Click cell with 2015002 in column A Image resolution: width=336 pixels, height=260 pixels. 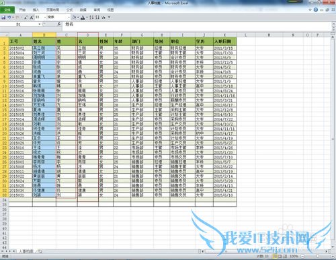pos(20,48)
